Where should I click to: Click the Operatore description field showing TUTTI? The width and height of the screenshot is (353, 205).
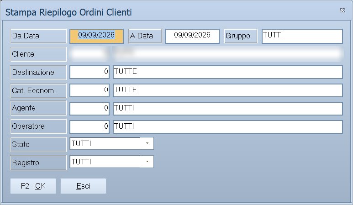[228, 126]
